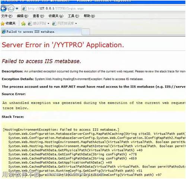Expand the 网页快讯库 dropdown arrow
Screen dimensions: 186x179
point(76,23)
